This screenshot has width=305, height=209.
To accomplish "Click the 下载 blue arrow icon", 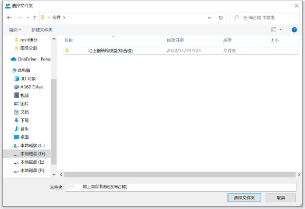I will tap(16, 121).
